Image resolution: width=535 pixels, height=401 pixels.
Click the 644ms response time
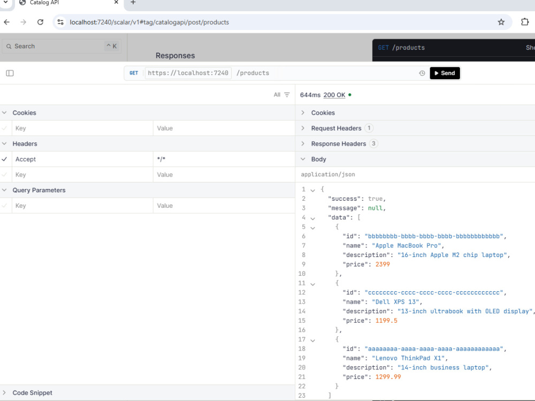310,95
